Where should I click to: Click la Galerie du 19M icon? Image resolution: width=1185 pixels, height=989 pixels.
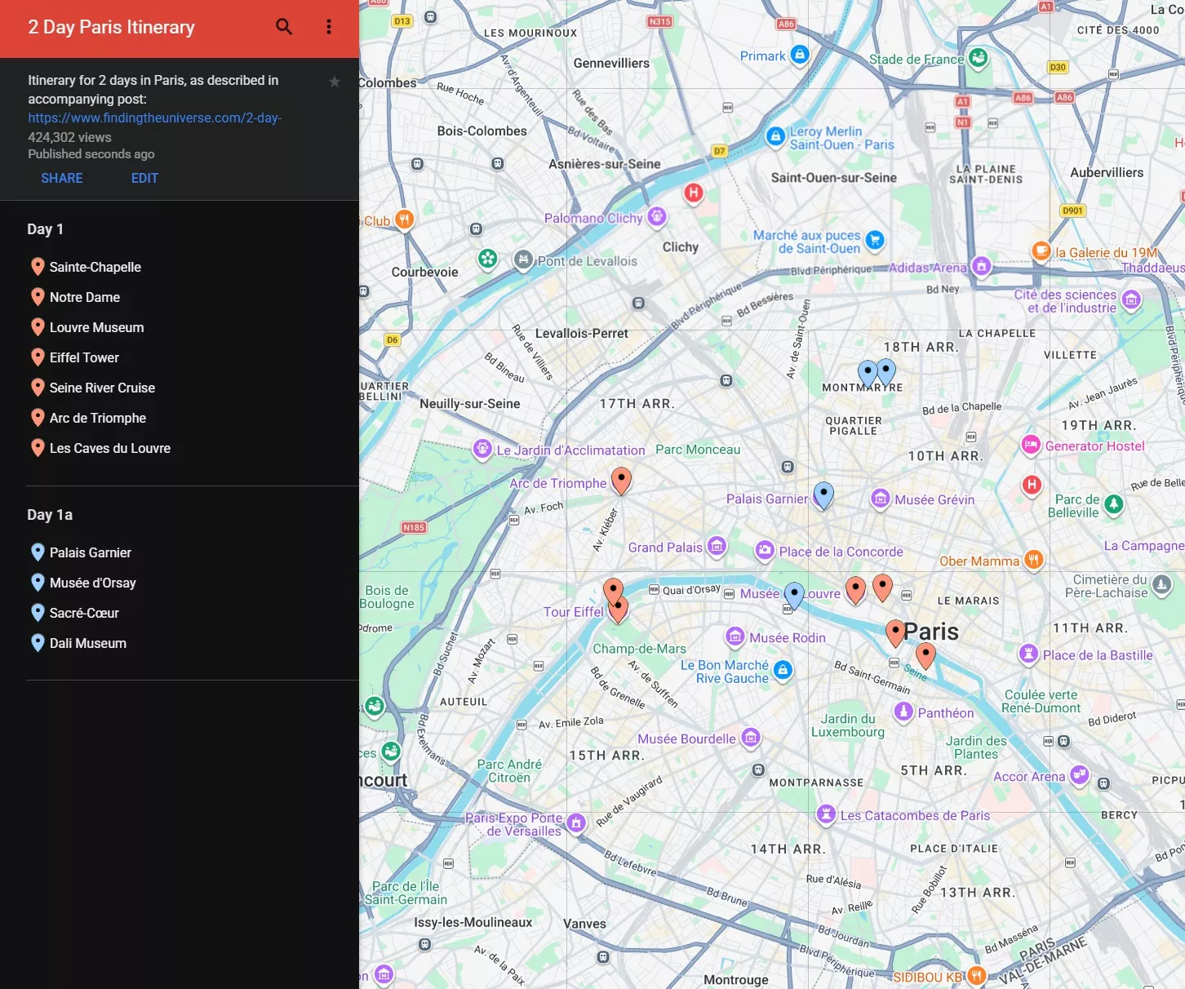[x=1041, y=251]
